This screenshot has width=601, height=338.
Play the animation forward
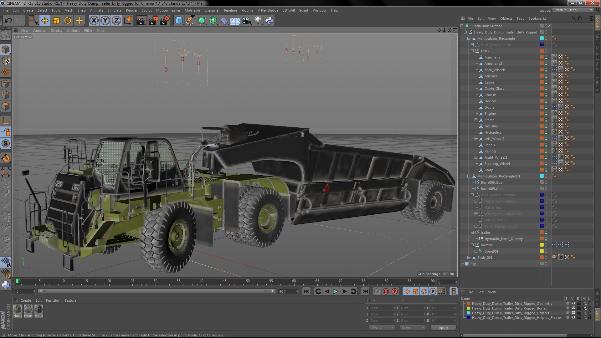[336, 291]
